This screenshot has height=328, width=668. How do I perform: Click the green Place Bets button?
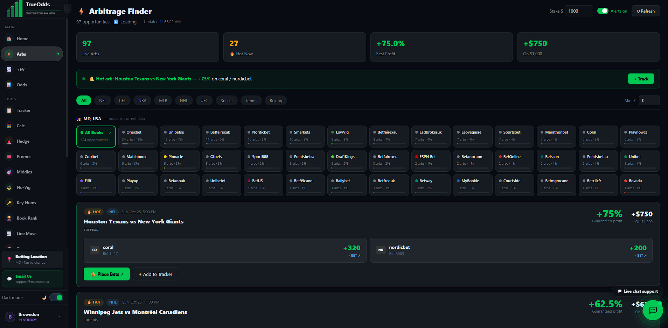(x=107, y=274)
